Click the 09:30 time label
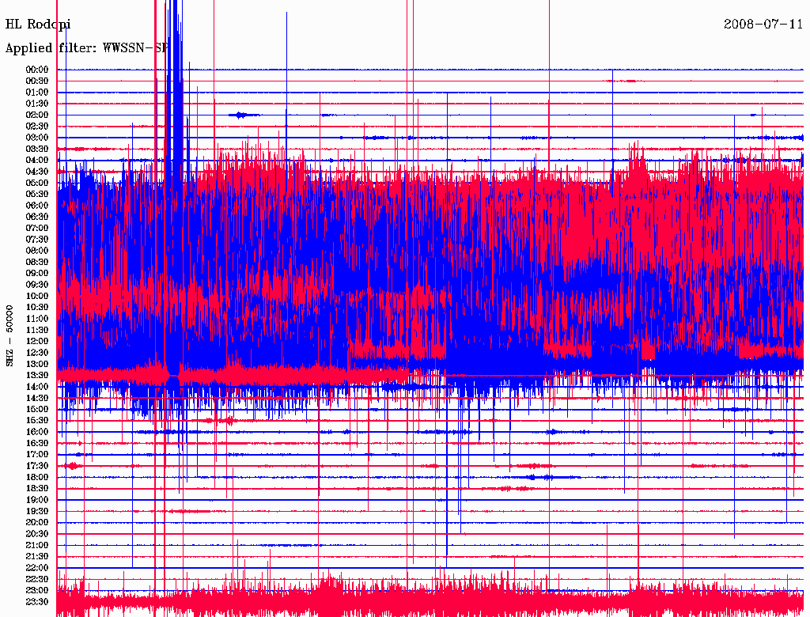Screen dimensions: 810x617 (x=37, y=285)
